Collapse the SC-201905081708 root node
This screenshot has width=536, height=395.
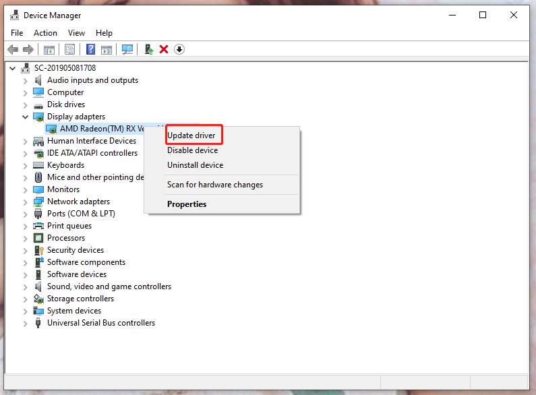[x=13, y=68]
